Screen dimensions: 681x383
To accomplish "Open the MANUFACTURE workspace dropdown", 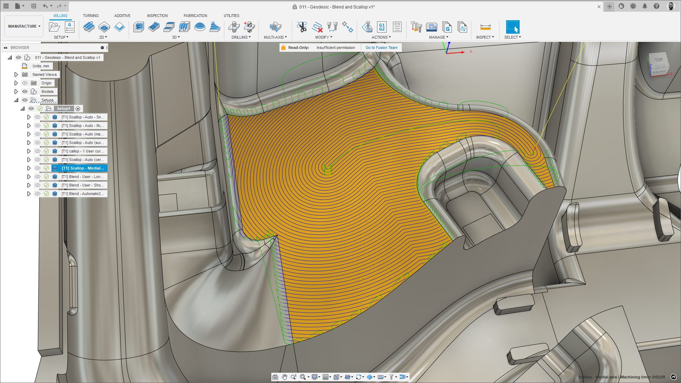I will click(24, 26).
